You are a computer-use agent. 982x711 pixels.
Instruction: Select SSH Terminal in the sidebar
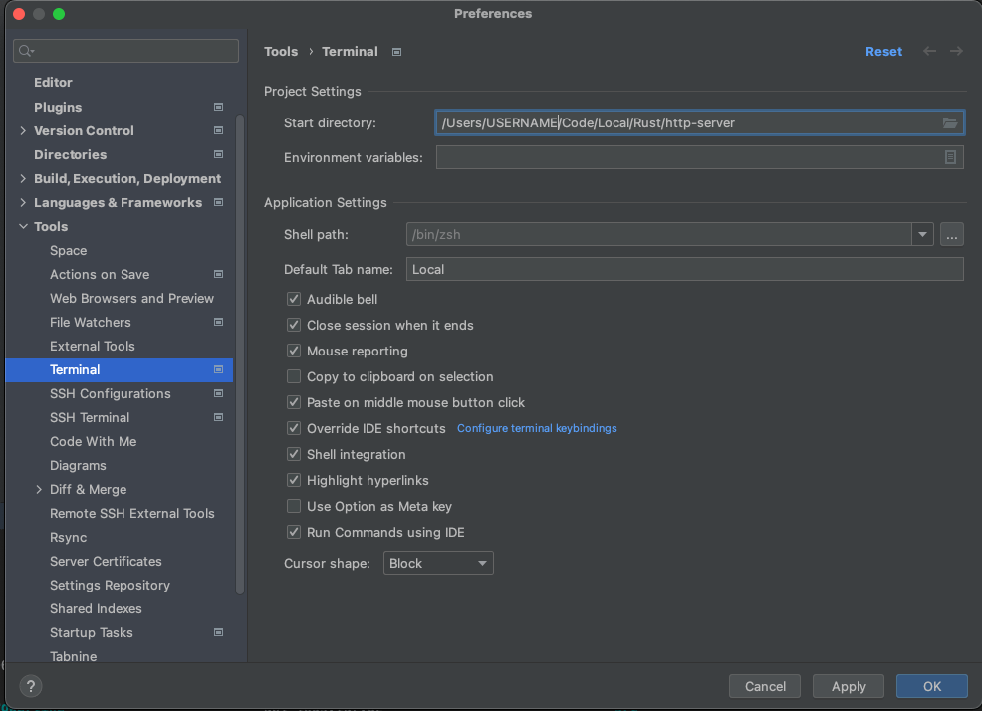tap(88, 417)
